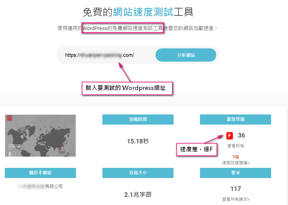This screenshot has width=288, height=205.
Task: Click the performance score 36
Action: (x=241, y=136)
